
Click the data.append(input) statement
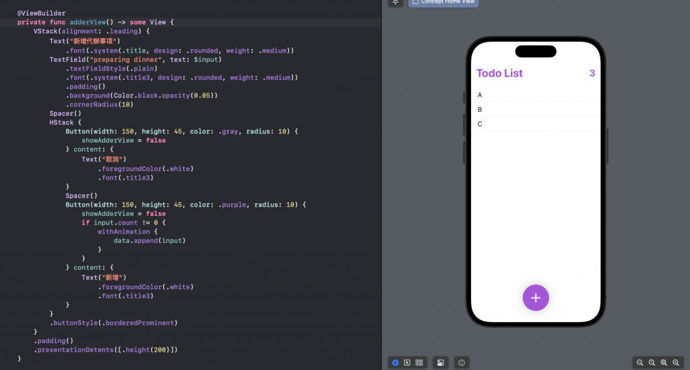pyautogui.click(x=150, y=240)
